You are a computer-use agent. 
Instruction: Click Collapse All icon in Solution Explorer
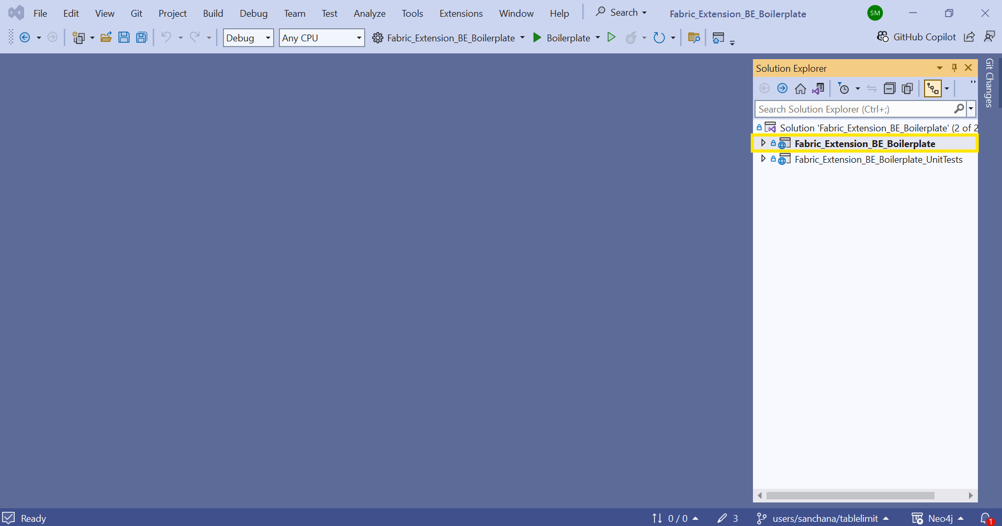coord(890,88)
